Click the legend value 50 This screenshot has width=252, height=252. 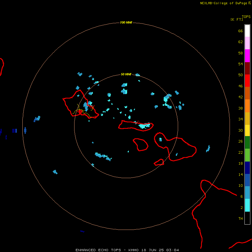[x=241, y=75]
